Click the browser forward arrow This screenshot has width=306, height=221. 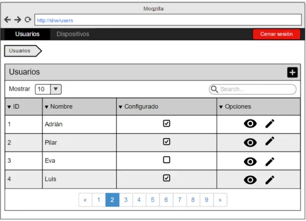[x=18, y=19]
